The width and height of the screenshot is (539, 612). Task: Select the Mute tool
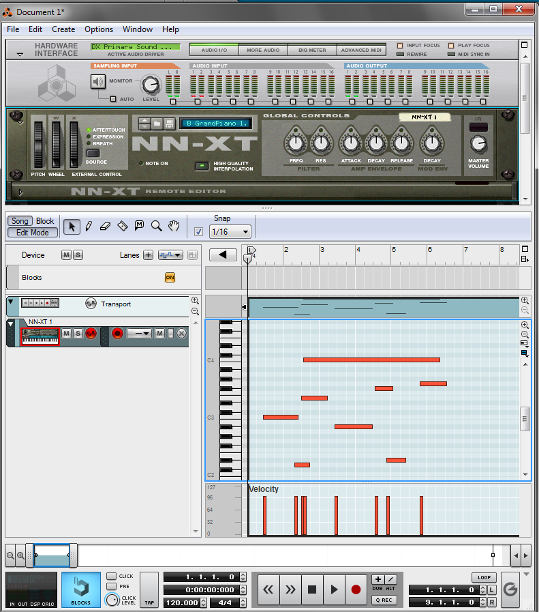[x=139, y=226]
